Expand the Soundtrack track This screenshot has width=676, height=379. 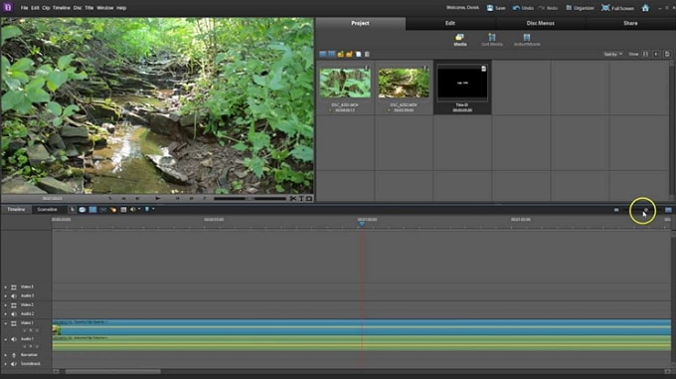pos(6,364)
